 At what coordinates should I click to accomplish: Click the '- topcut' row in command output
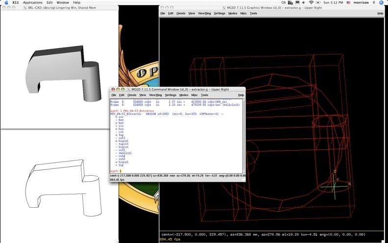click(122, 144)
